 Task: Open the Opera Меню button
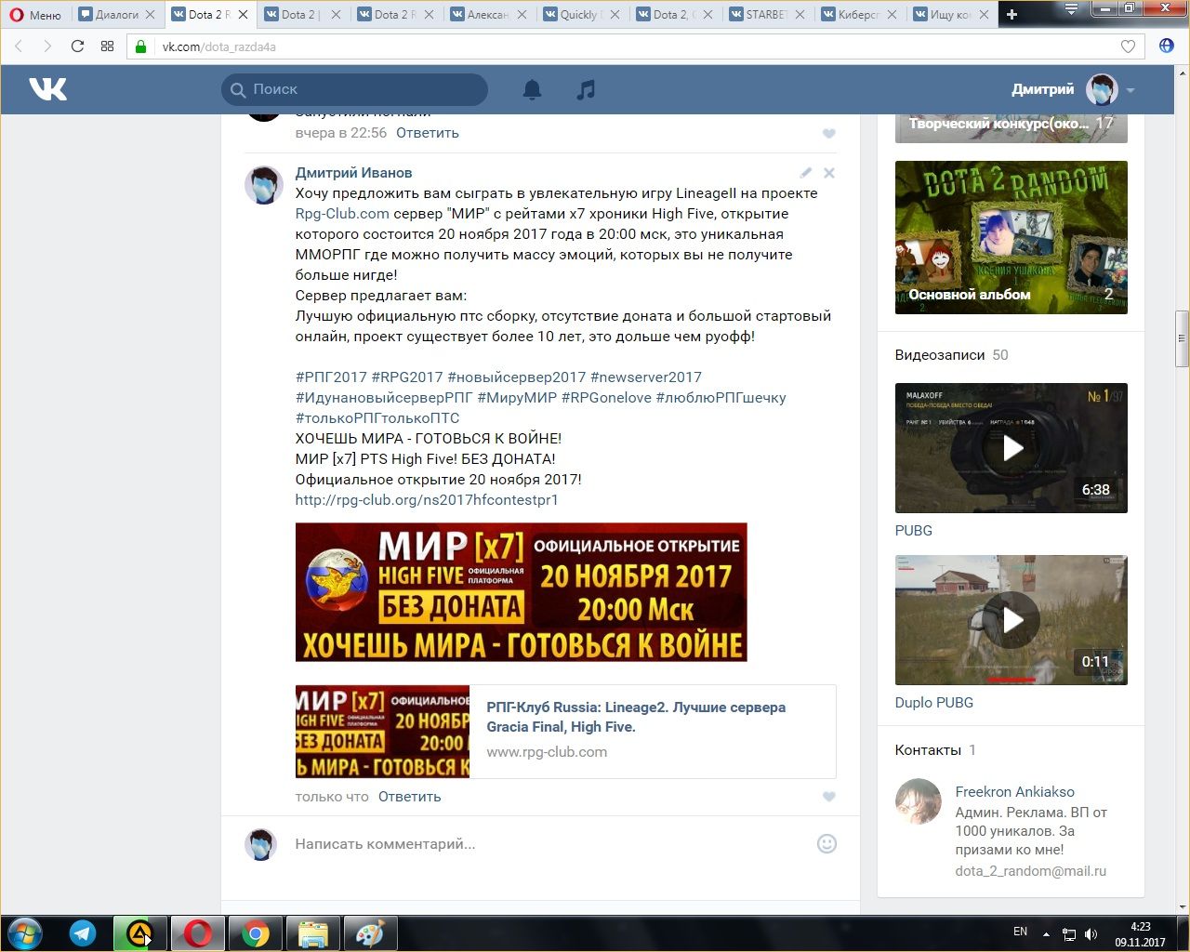pos(34,14)
